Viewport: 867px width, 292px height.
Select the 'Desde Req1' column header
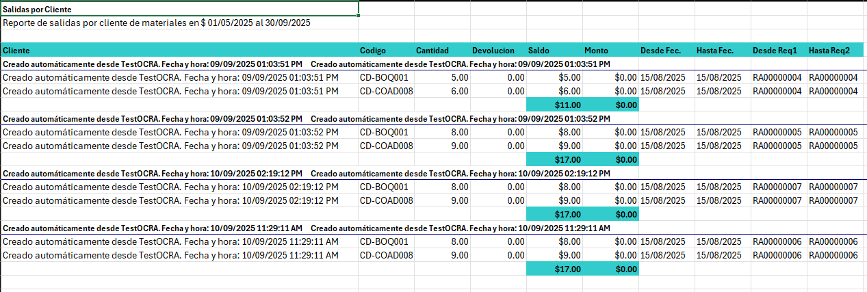(x=779, y=50)
